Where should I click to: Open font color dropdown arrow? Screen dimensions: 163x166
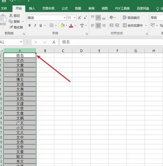click(x=75, y=26)
